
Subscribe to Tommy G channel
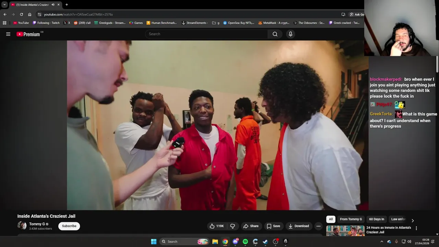(69, 226)
